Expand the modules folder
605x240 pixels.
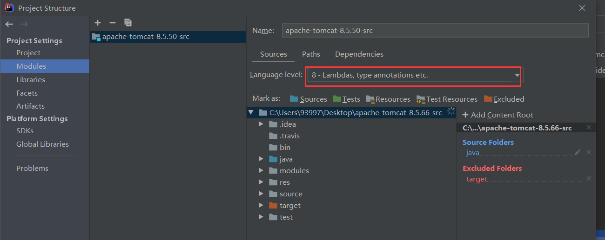(x=261, y=170)
